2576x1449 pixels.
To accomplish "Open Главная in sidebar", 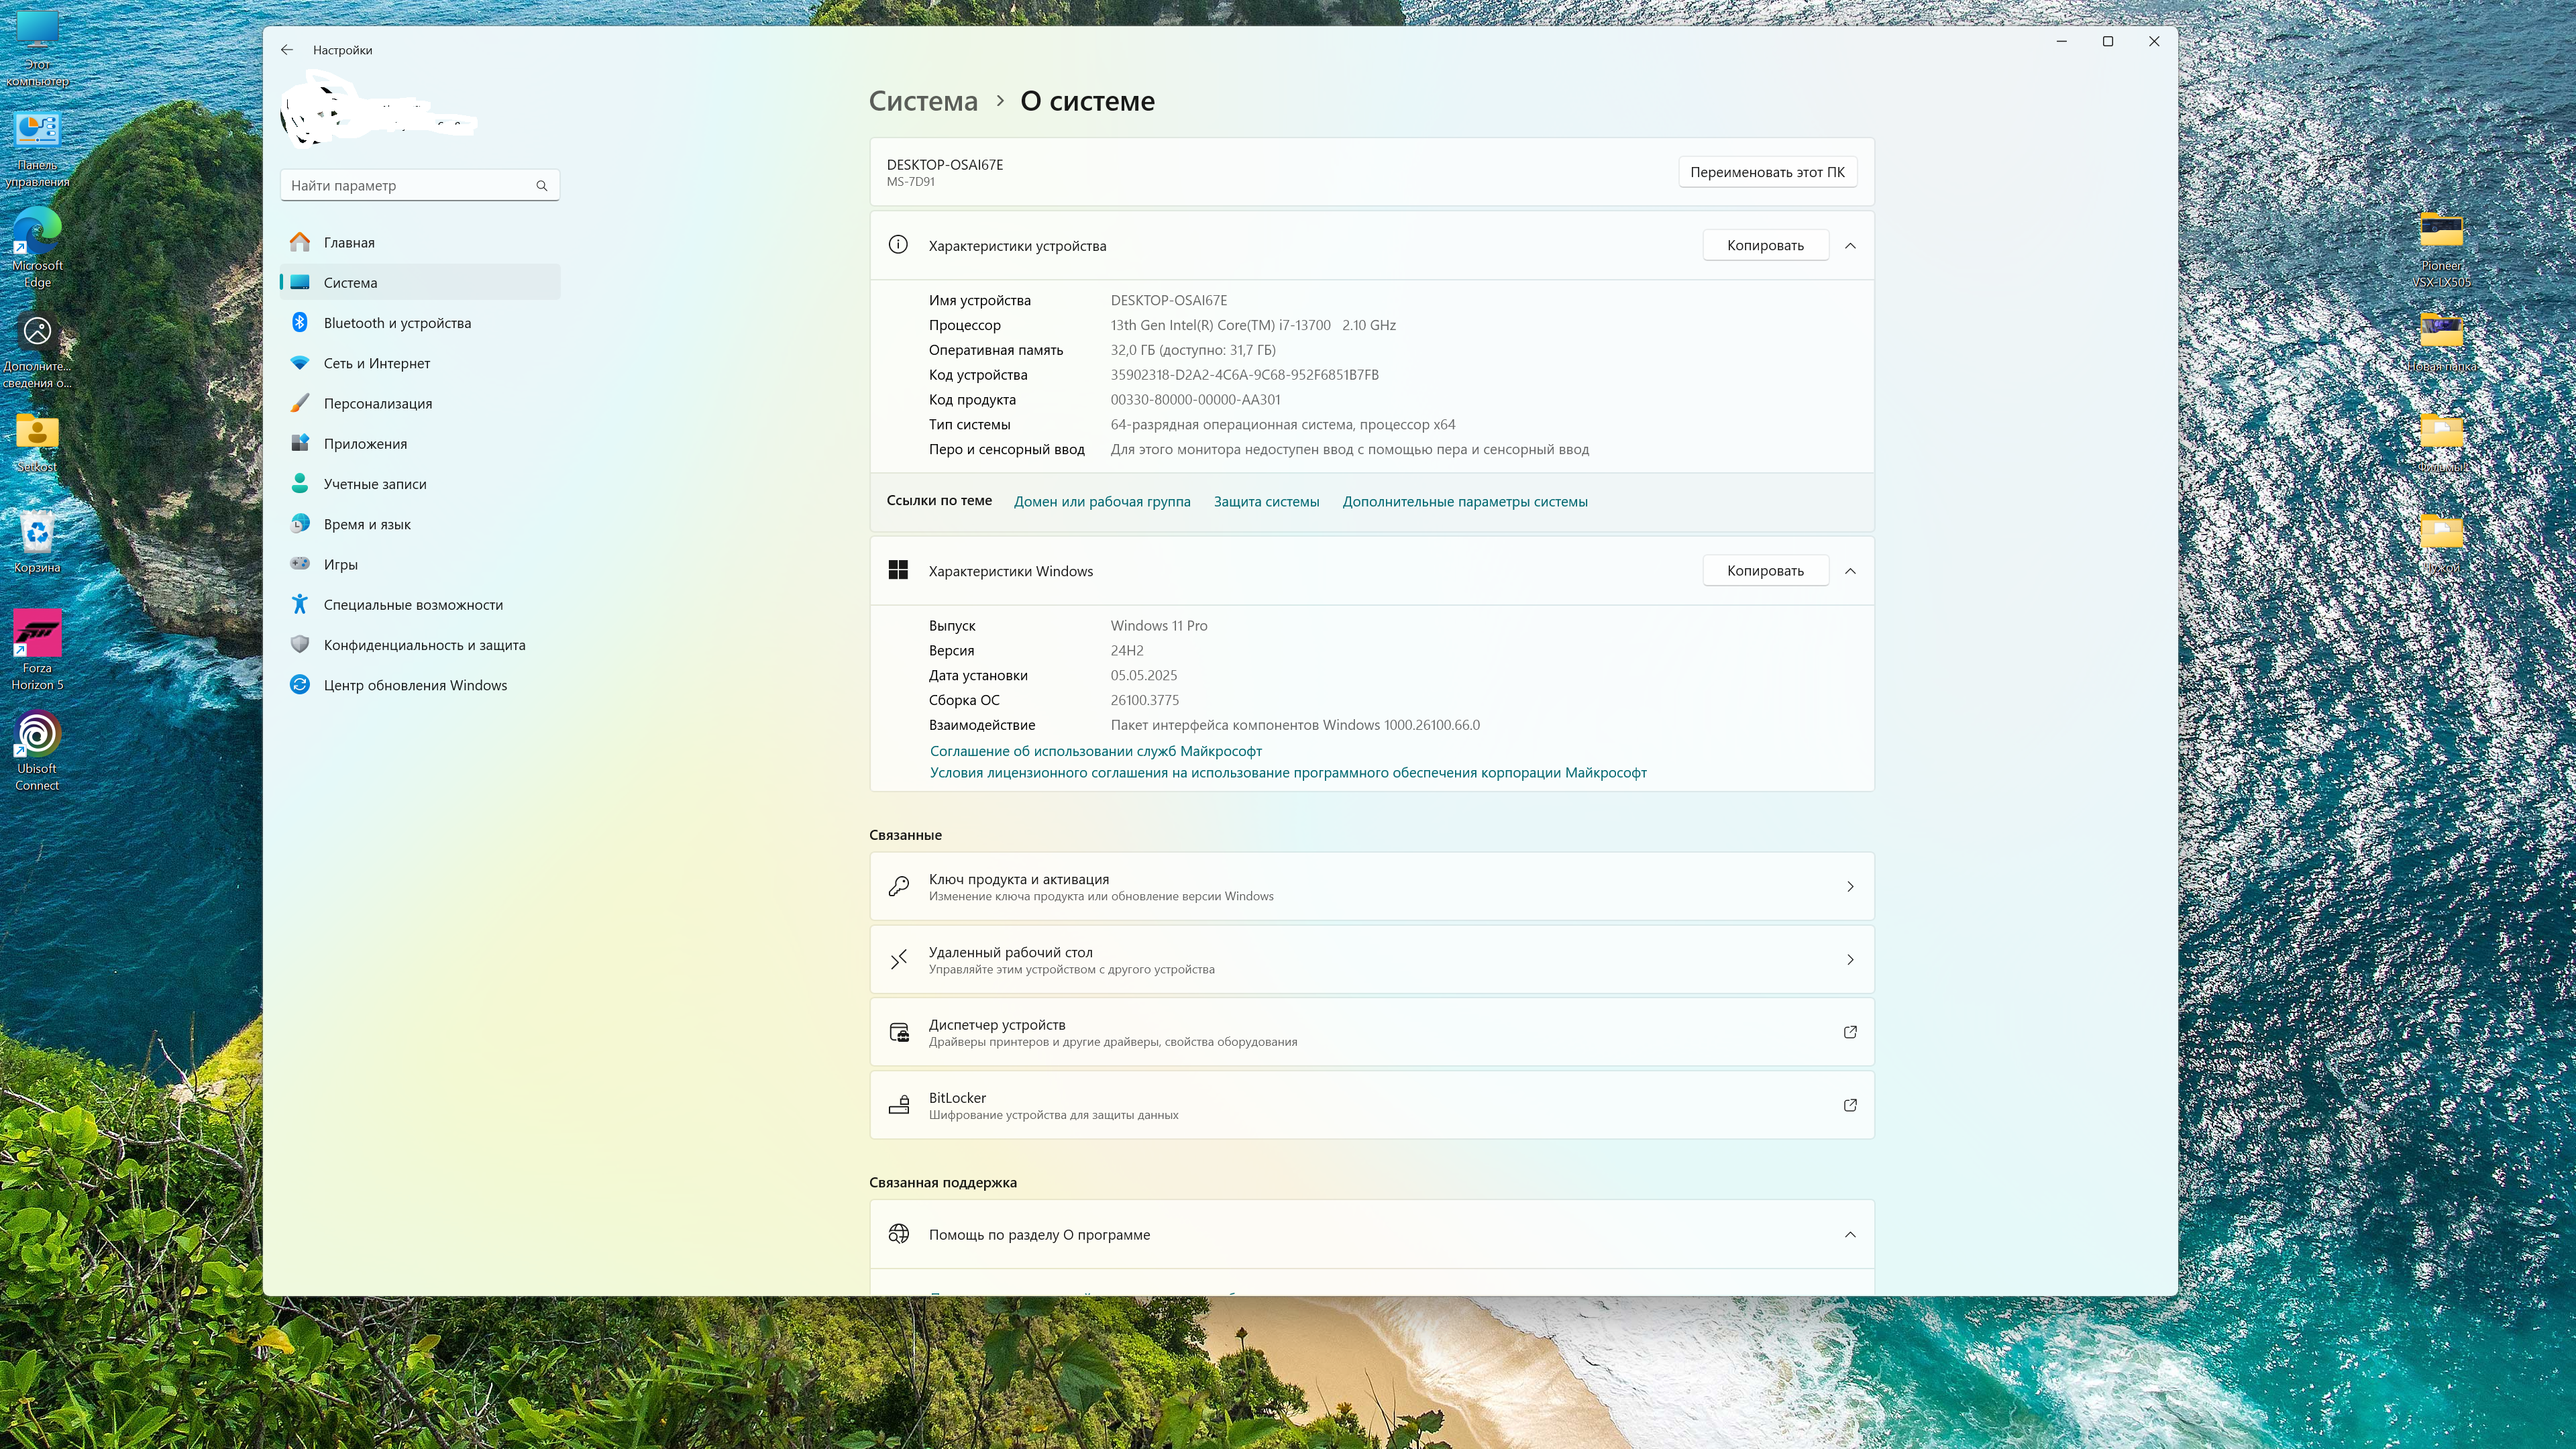I will [420, 242].
